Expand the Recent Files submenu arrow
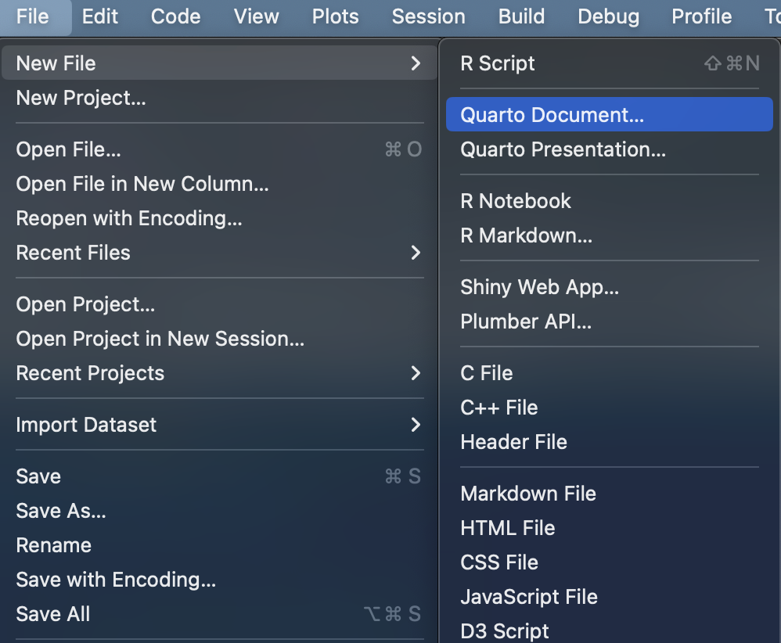This screenshot has height=643, width=781. 416,253
